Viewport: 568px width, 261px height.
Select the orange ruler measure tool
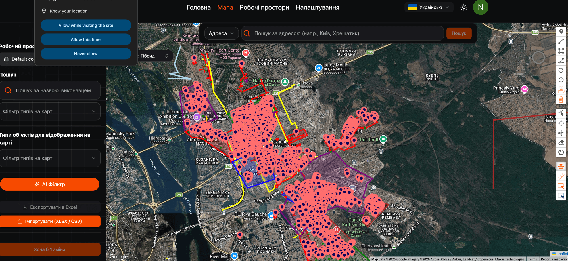tap(561, 176)
